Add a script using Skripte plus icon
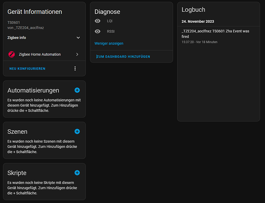 point(77,173)
